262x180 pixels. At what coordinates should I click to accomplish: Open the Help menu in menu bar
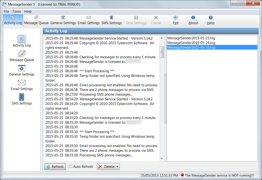tap(28, 11)
